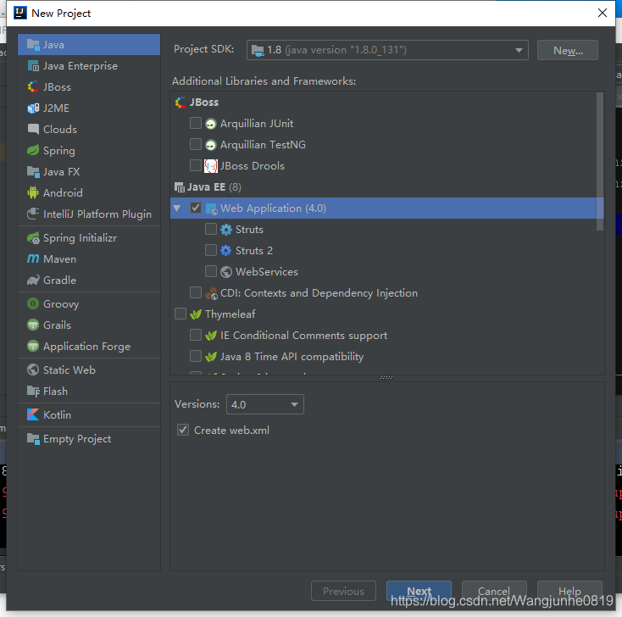
Task: Click the Struts gear icon
Action: (x=226, y=230)
